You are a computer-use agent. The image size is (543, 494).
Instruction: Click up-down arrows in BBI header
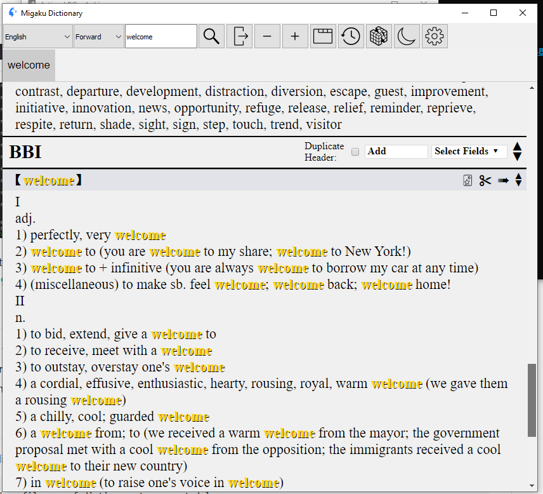(518, 152)
